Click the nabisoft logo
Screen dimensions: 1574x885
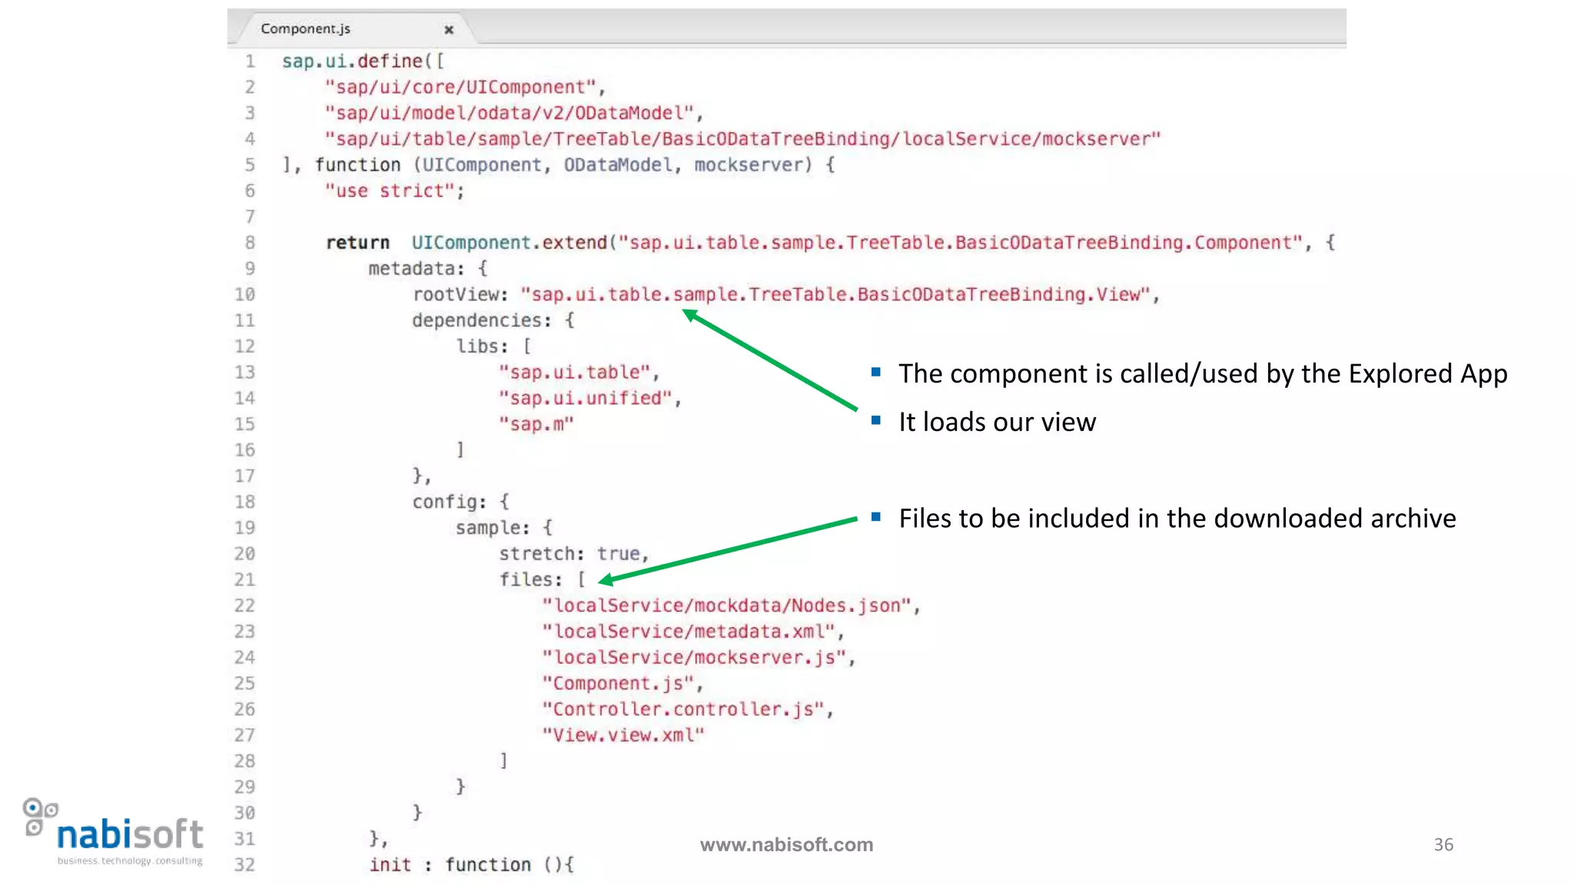(x=114, y=833)
